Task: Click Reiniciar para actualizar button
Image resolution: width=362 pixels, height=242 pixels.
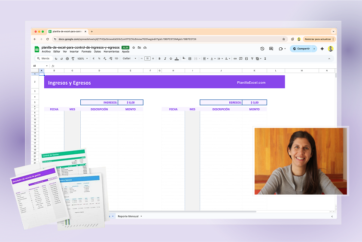Action: click(318, 39)
